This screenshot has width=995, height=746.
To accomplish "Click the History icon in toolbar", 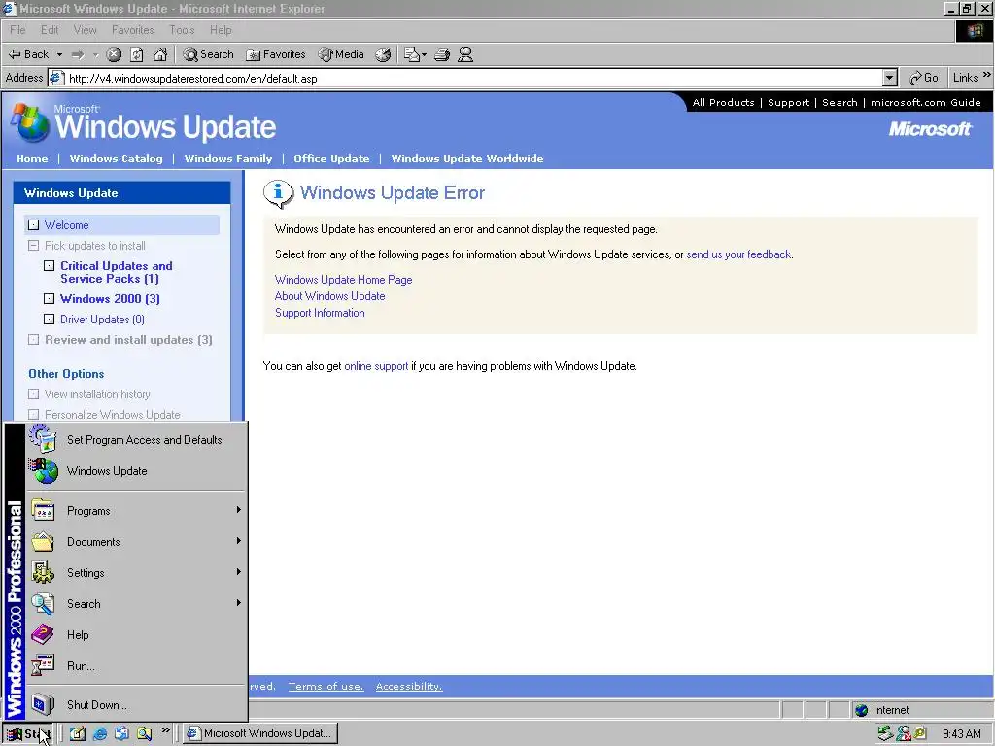I will point(383,54).
